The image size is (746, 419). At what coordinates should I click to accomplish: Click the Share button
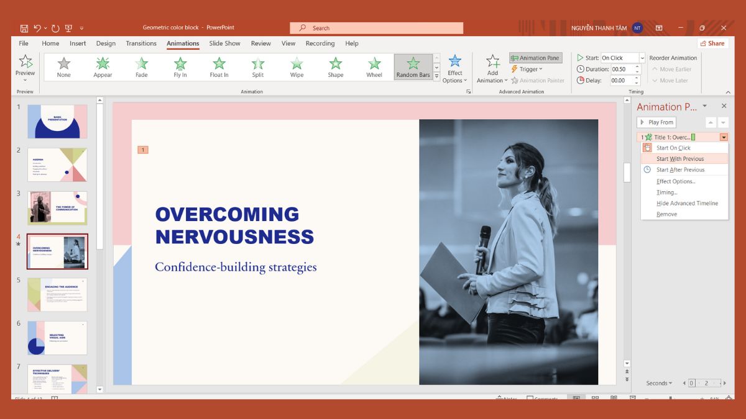point(712,43)
